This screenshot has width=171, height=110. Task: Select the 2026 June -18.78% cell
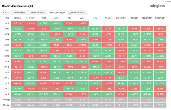pyautogui.click(x=82, y=23)
